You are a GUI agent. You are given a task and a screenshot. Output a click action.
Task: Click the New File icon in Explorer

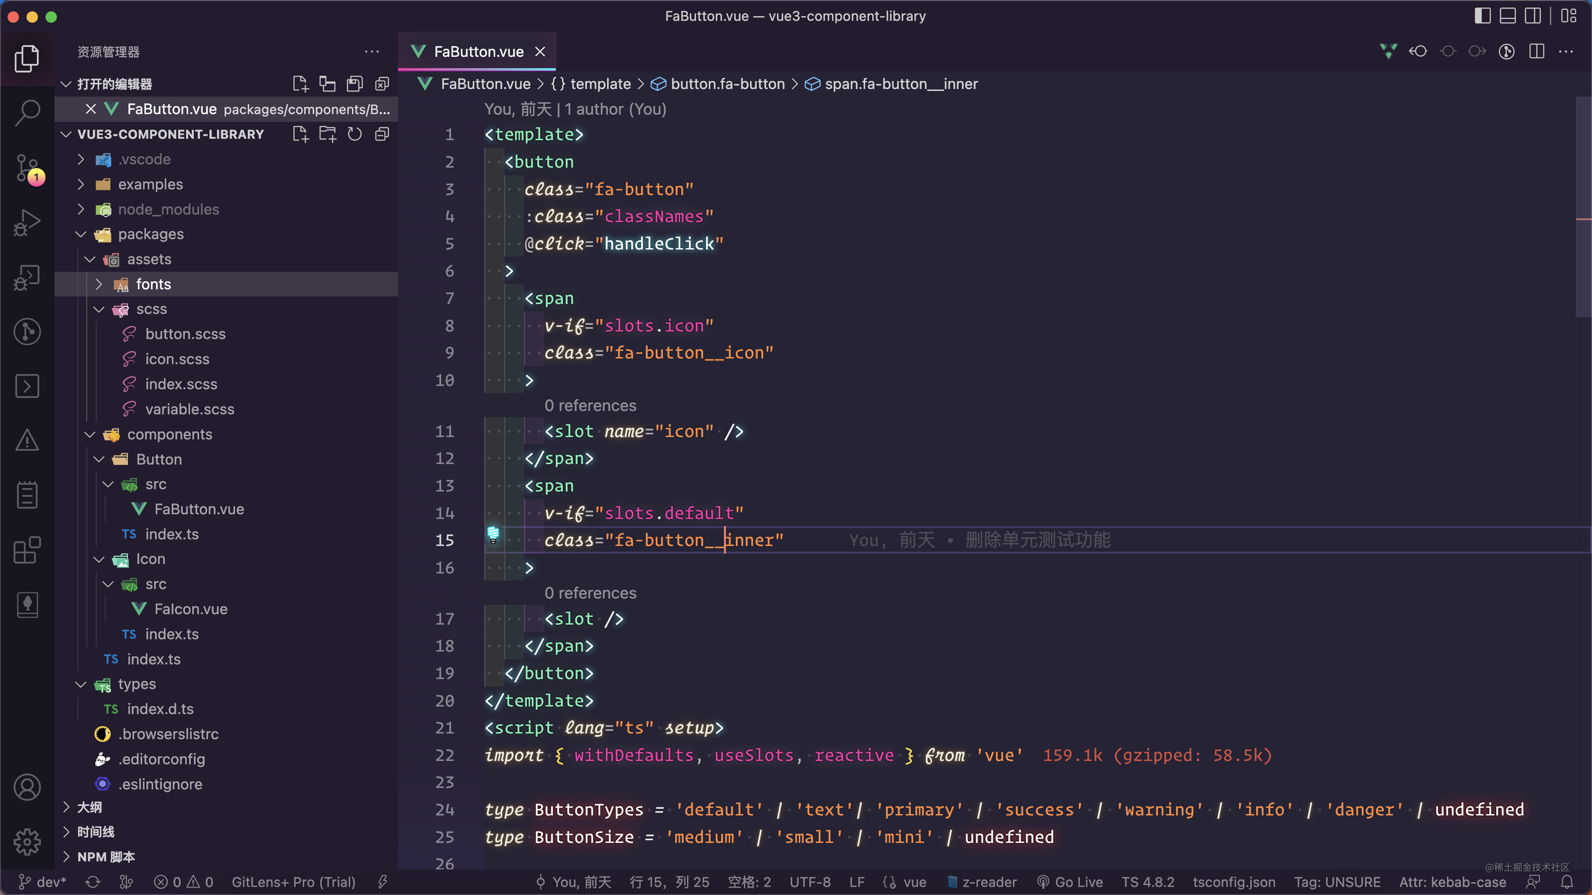pyautogui.click(x=301, y=134)
